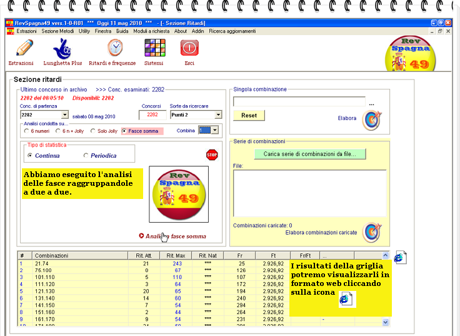The height and width of the screenshot is (336, 460).
Task: Choose the Periodica statistics type
Action: (x=86, y=156)
